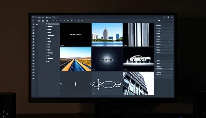The width and height of the screenshot is (206, 118).
Task: Open the last text menu in the menu bar
Action: pyautogui.click(x=54, y=17)
